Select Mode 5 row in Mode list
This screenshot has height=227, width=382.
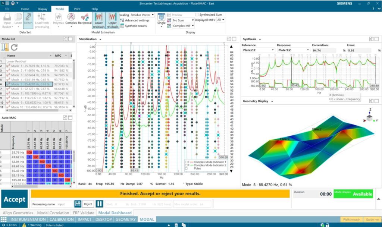(33, 84)
